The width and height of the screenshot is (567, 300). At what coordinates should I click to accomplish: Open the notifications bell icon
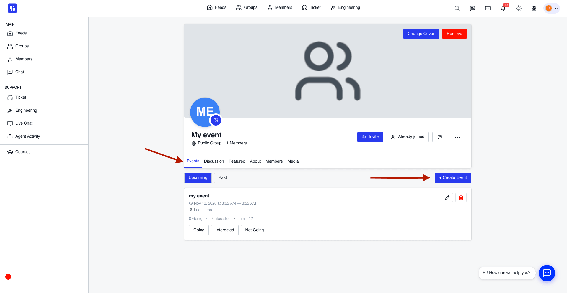pos(503,8)
